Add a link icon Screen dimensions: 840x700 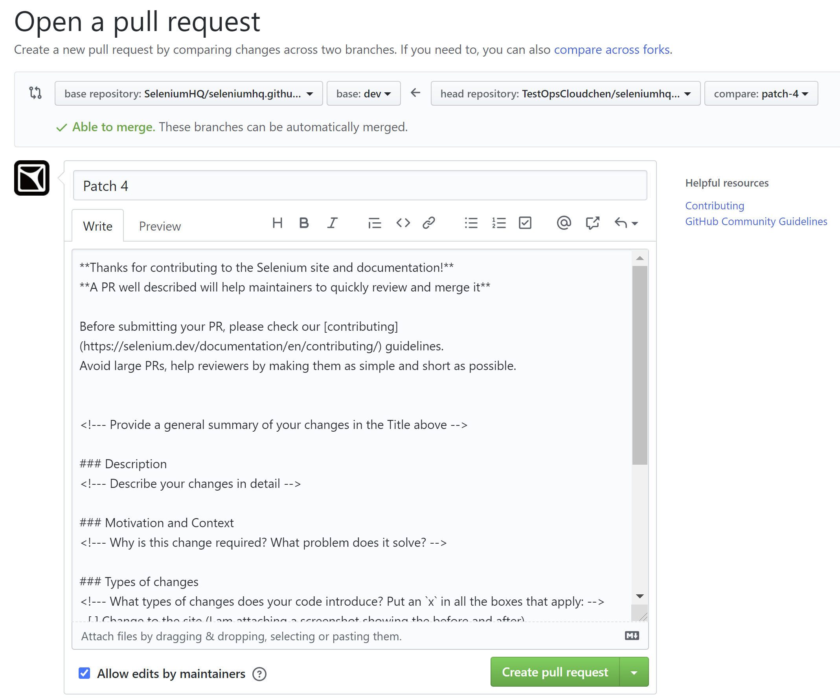[429, 223]
